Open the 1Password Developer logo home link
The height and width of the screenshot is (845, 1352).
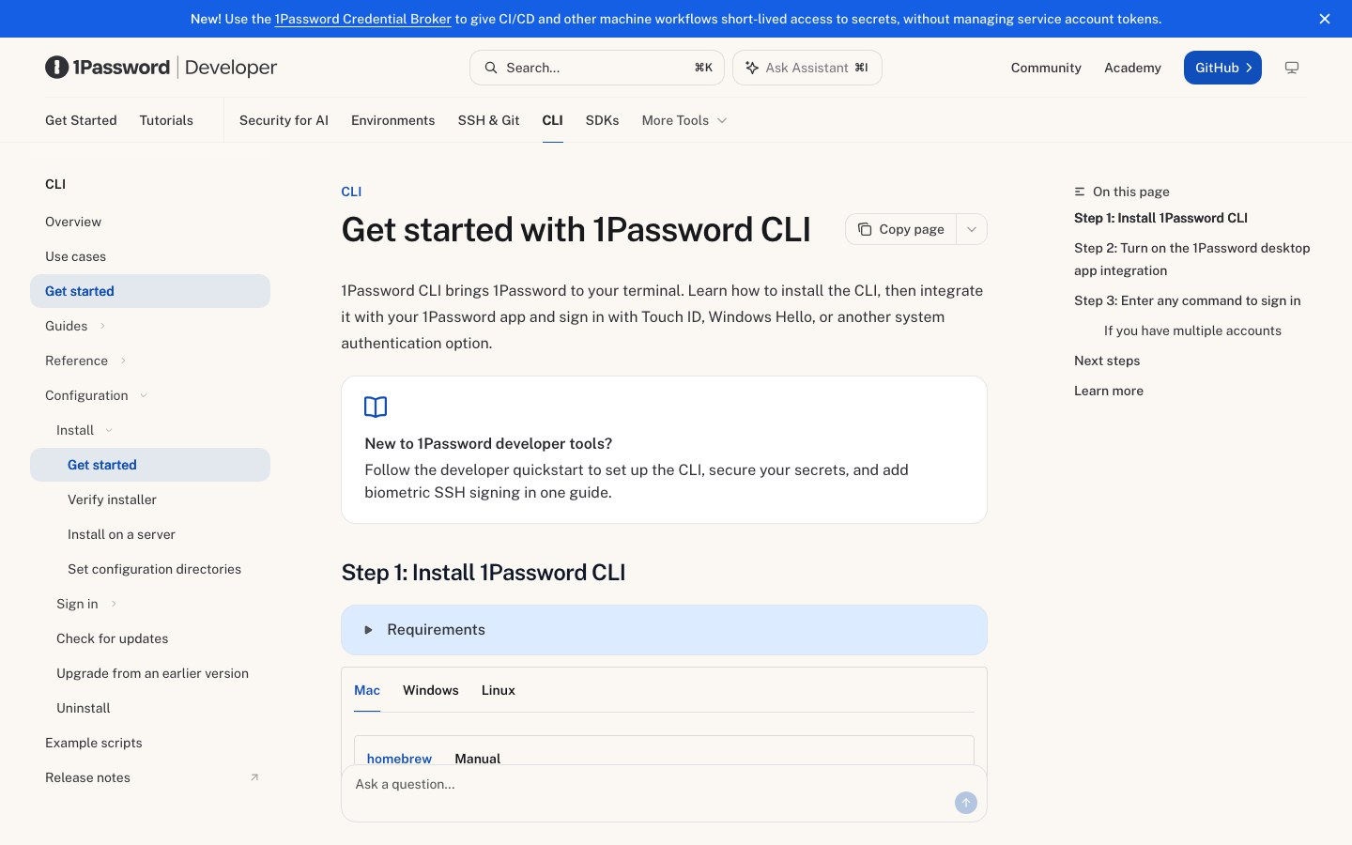tap(161, 68)
